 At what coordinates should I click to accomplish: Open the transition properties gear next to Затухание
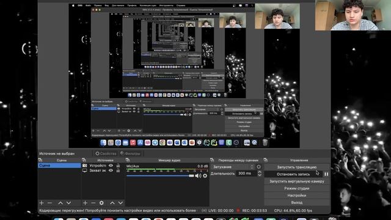(259, 167)
